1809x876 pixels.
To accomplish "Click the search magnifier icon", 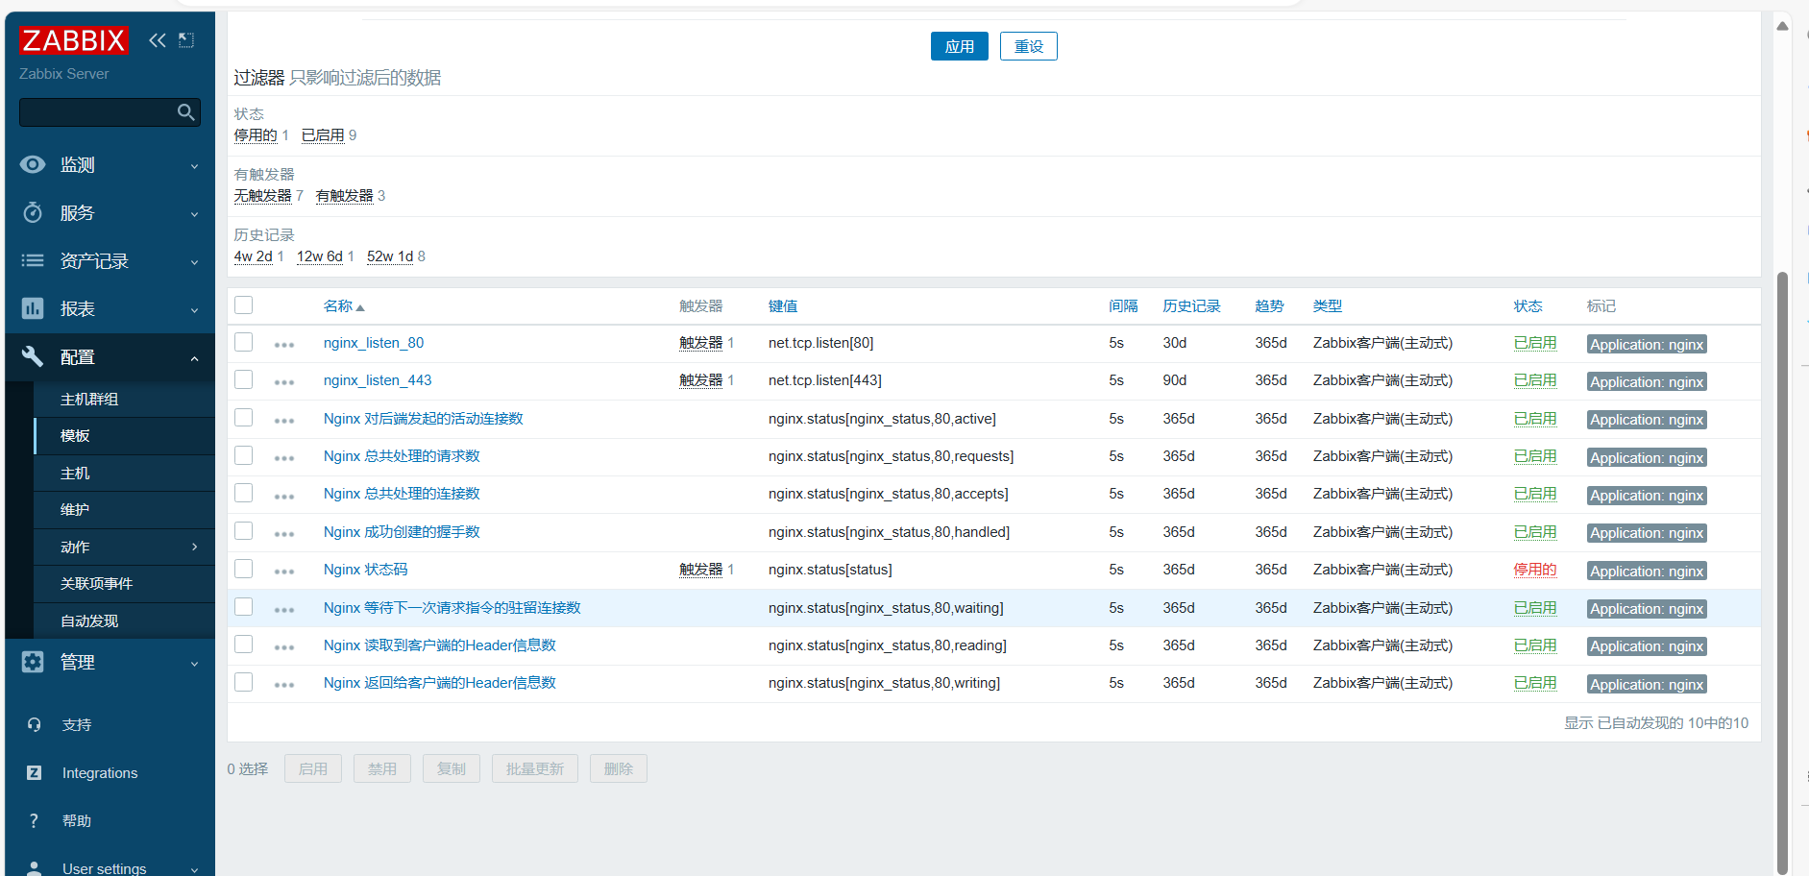I will click(186, 112).
